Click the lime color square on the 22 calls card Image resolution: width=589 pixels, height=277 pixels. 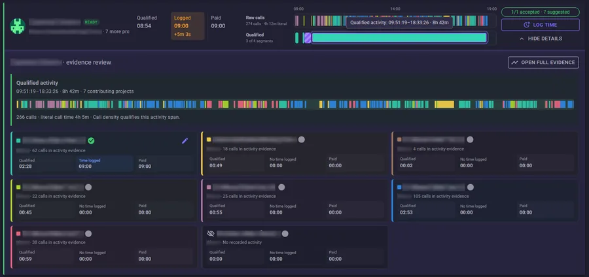click(18, 187)
